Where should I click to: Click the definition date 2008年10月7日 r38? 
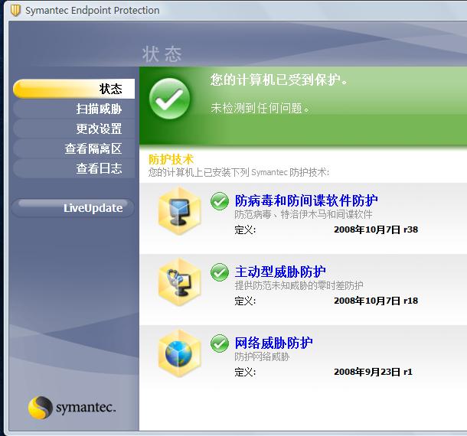pos(376,229)
